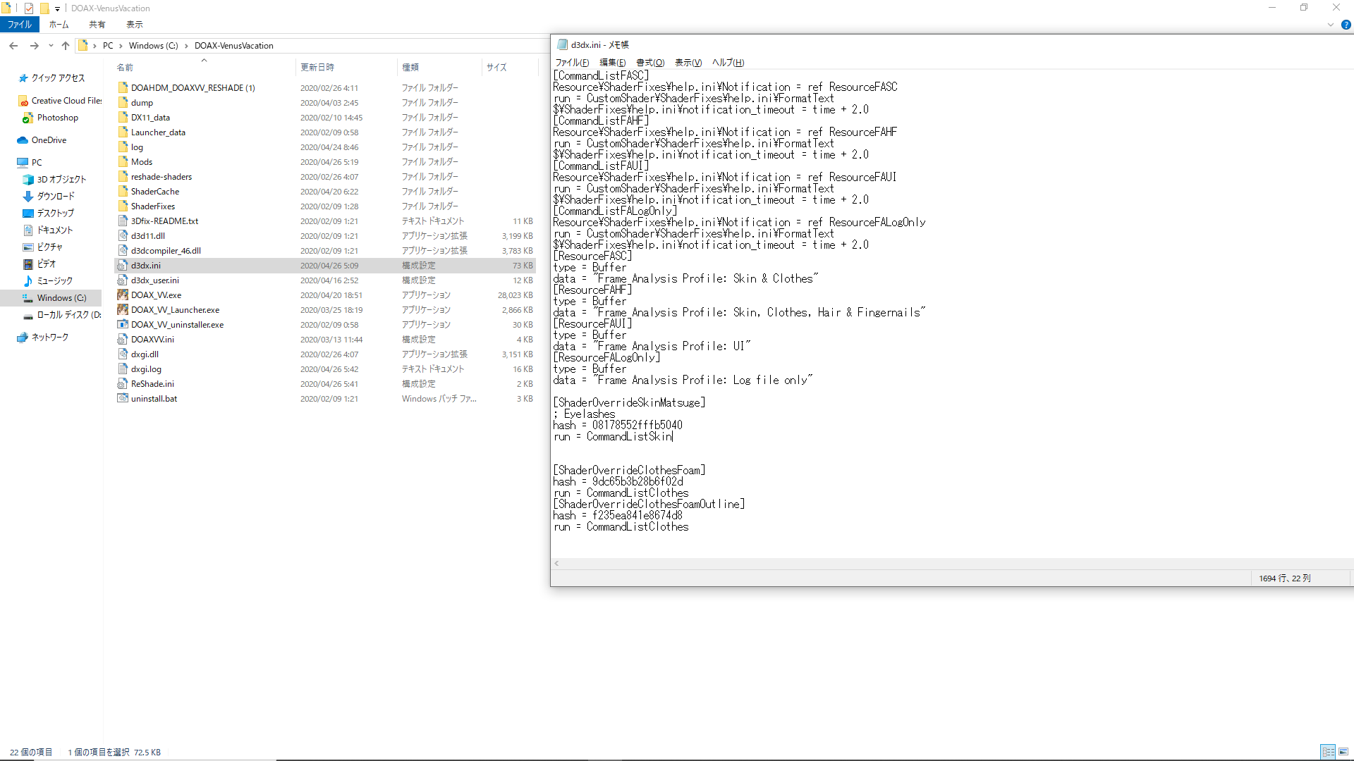
Task: Select ミュージック folder icon
Action: pyautogui.click(x=28, y=281)
